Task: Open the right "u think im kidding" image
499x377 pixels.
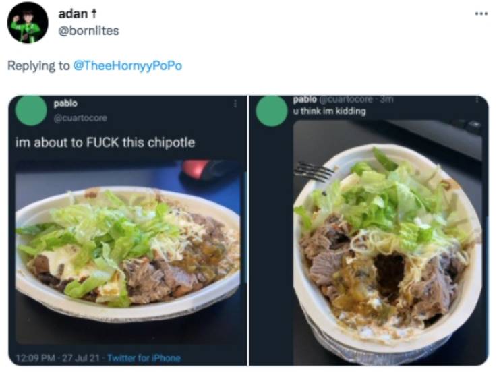Action: [x=369, y=231]
